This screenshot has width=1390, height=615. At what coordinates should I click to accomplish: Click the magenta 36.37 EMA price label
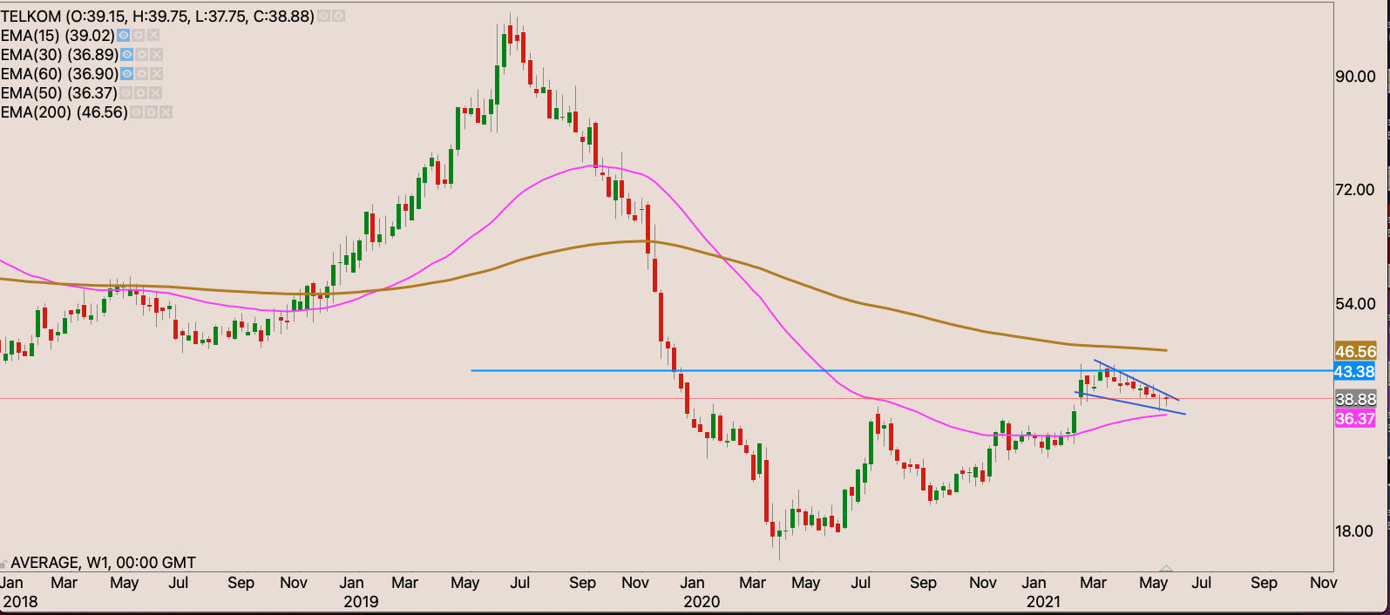pyautogui.click(x=1354, y=419)
